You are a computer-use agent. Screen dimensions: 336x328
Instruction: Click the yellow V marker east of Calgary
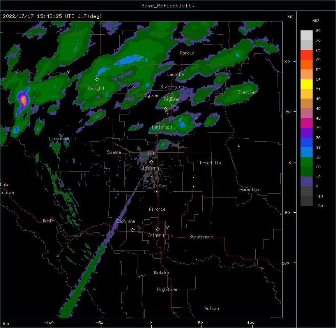[x=167, y=227]
